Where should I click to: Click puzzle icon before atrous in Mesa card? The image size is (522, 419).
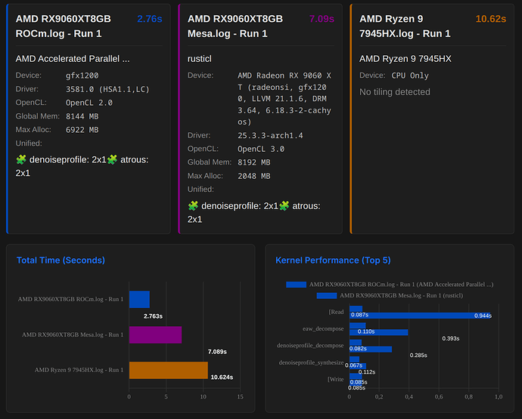[284, 206]
